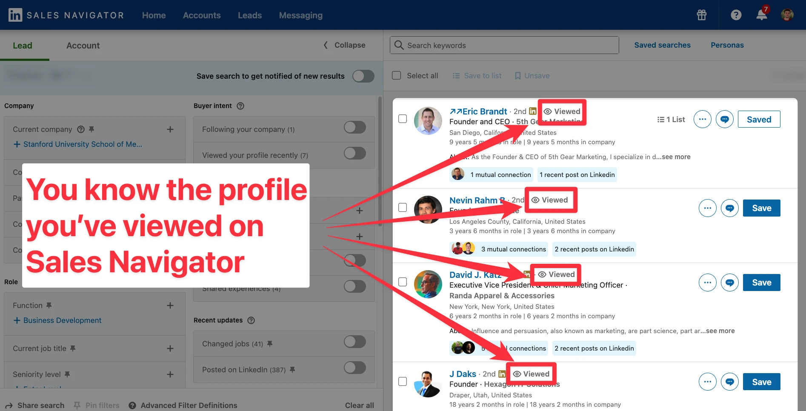Screen dimensions: 806x411
Task: Pin the Current company filter
Action: (x=91, y=129)
